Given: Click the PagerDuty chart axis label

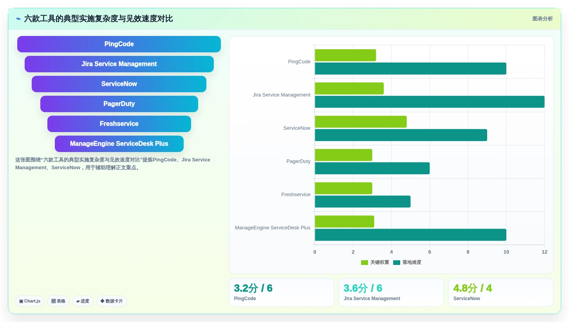Looking at the screenshot, I should point(298,161).
